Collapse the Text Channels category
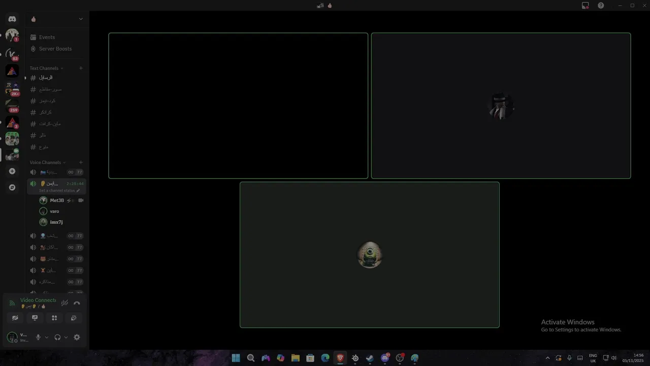Viewport: 650px width, 366px height. 46,68
